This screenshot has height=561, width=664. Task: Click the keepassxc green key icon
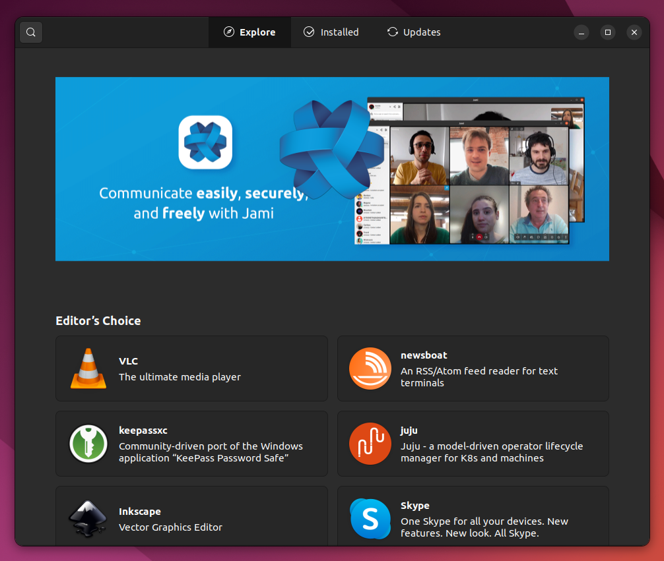pyautogui.click(x=88, y=444)
